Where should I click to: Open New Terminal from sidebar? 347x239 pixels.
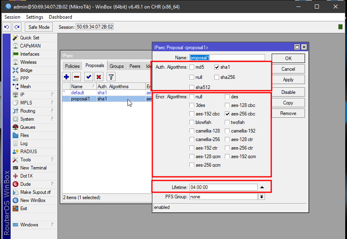tap(33, 168)
